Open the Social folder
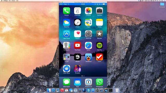This screenshot has height=93, width=166. tap(66, 57)
